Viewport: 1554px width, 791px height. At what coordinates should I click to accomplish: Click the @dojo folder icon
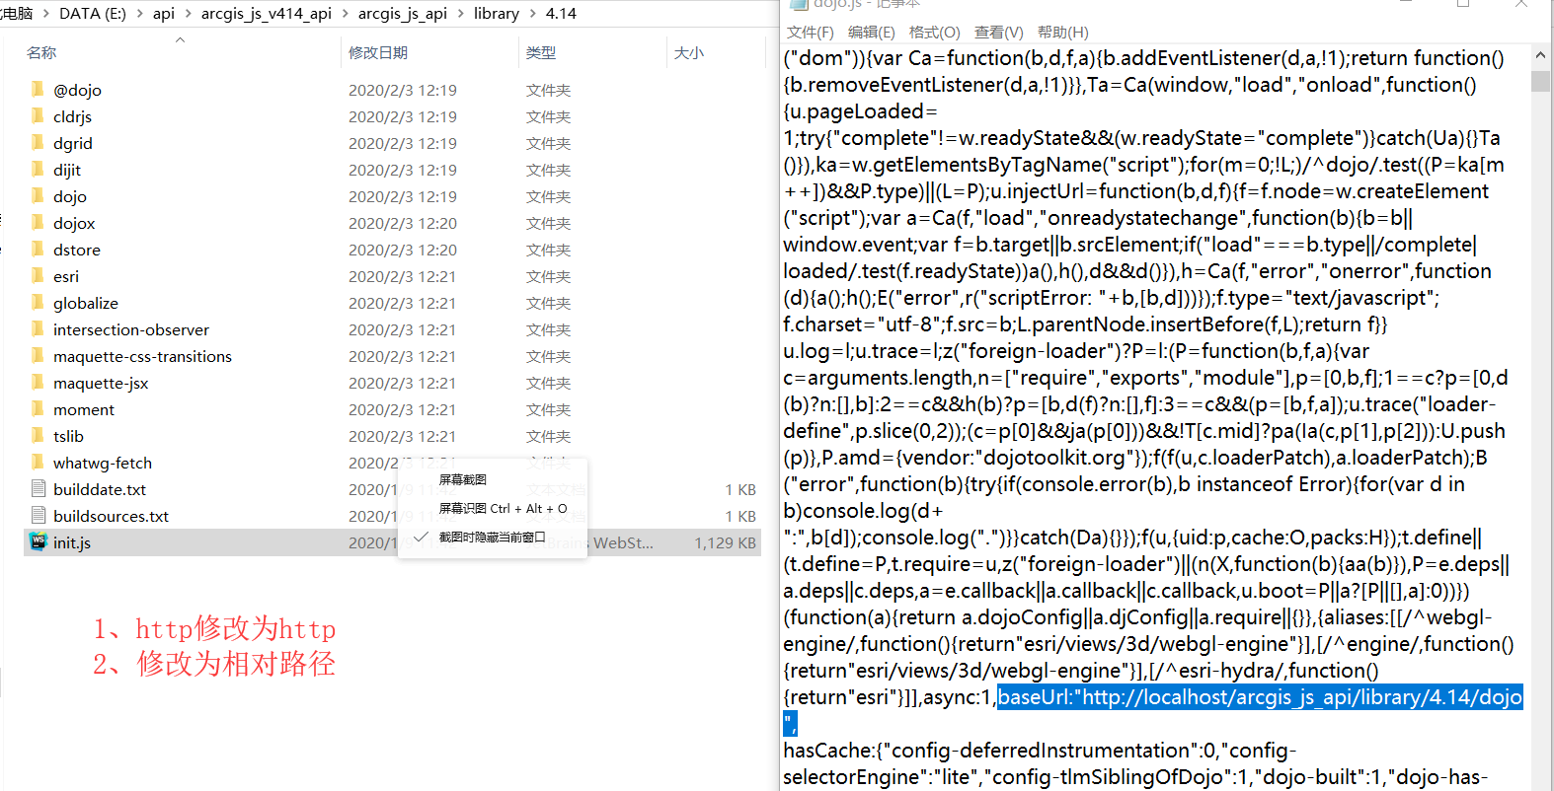[x=38, y=90]
